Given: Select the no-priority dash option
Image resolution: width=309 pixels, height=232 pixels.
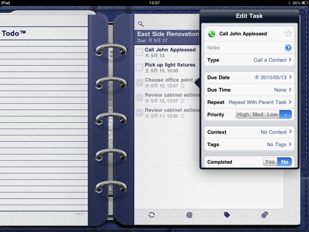Looking at the screenshot, I should click(285, 115).
